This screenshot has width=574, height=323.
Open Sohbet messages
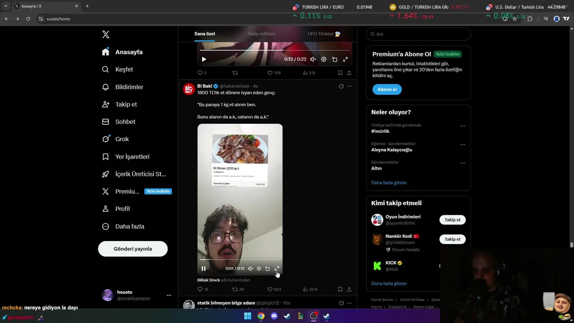(x=118, y=122)
